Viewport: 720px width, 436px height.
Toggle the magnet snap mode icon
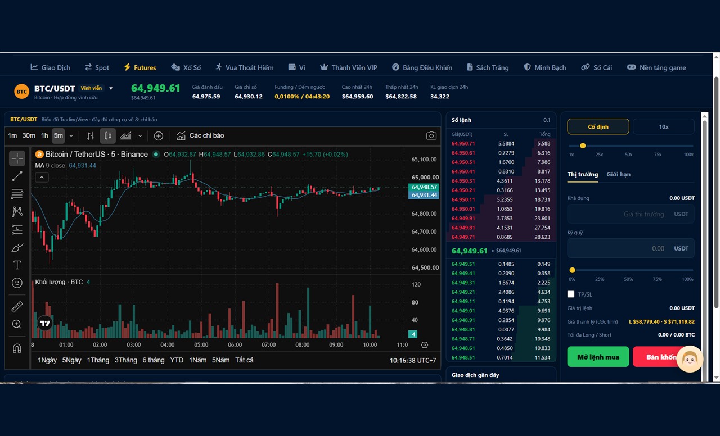coord(17,348)
